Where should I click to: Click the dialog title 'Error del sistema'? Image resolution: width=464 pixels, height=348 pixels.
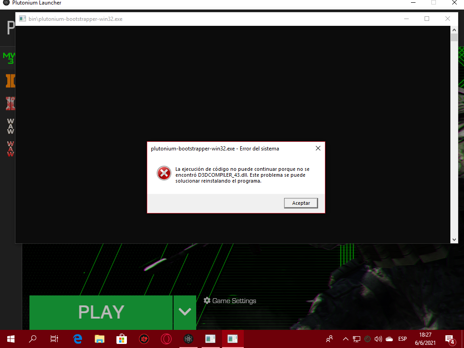click(x=259, y=149)
